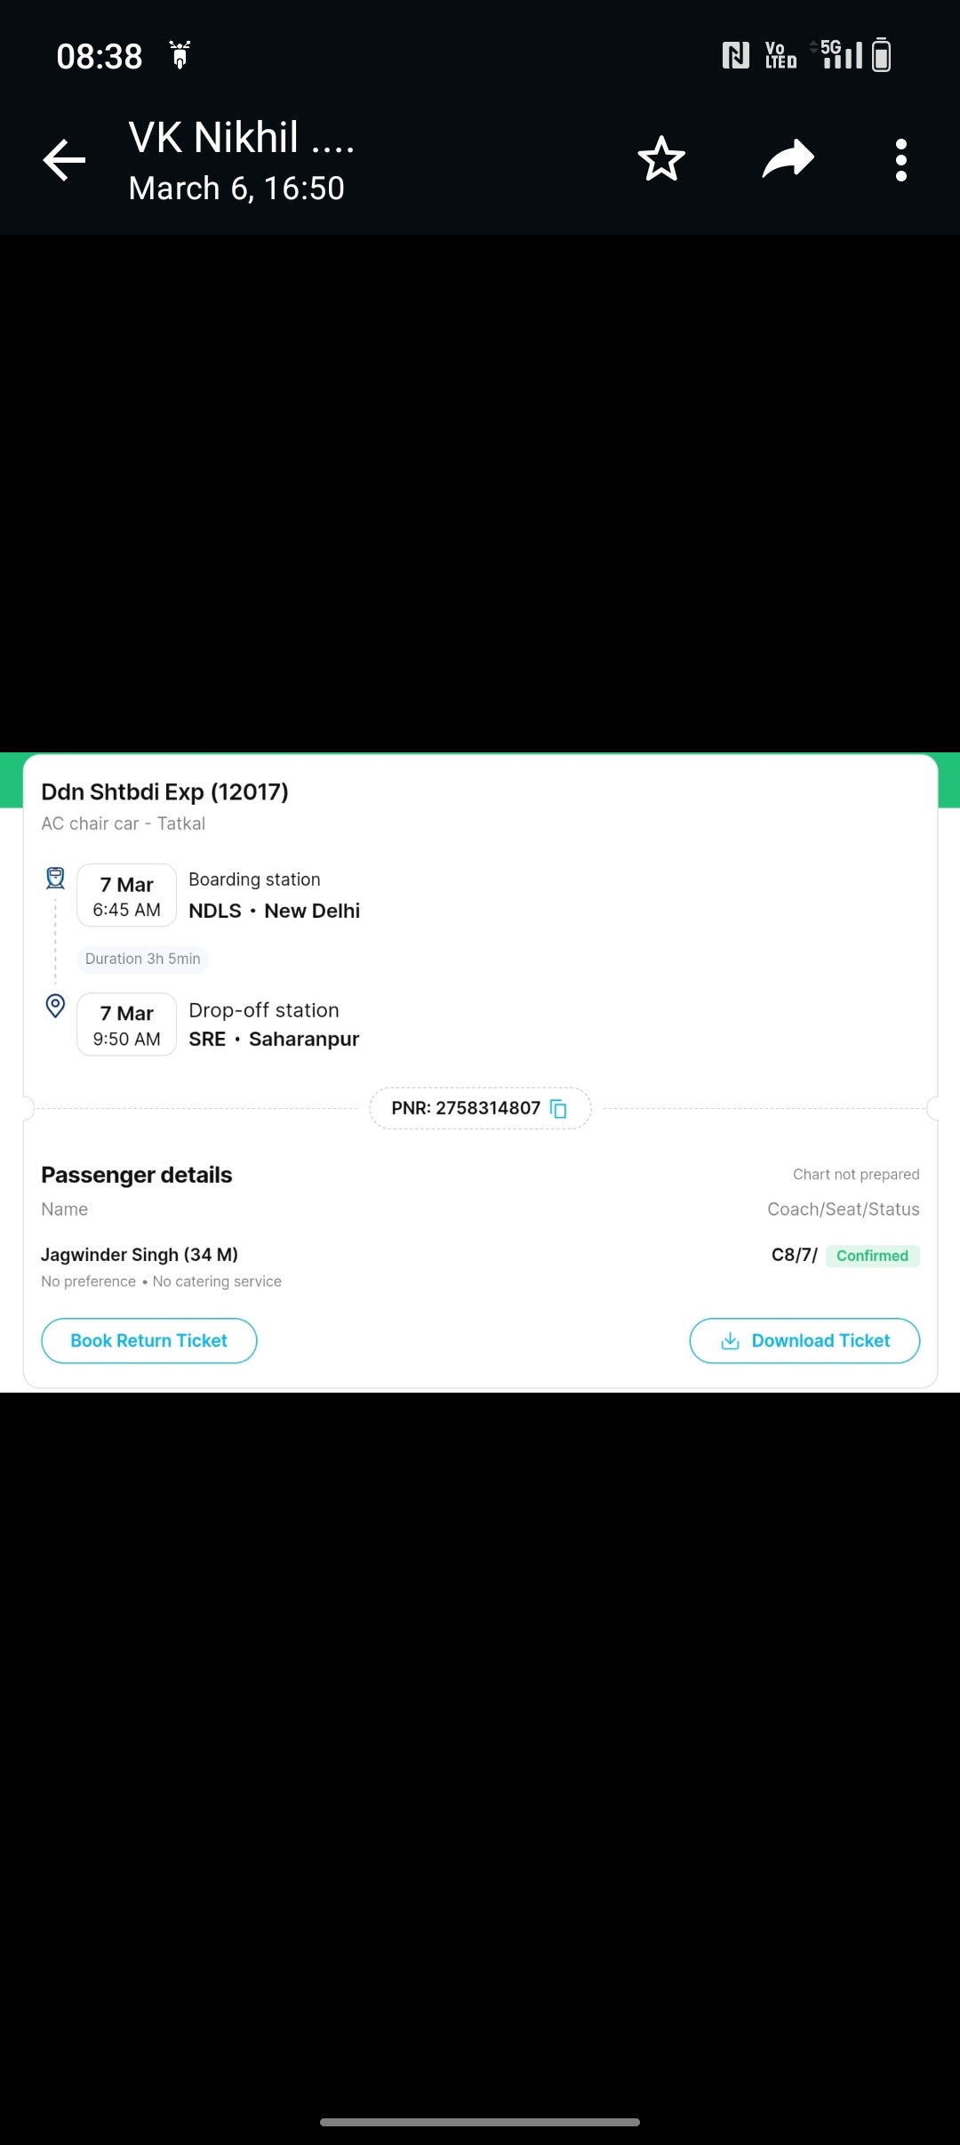This screenshot has width=960, height=2145.
Task: Tap the train icon beside boarding
Action: click(x=55, y=879)
